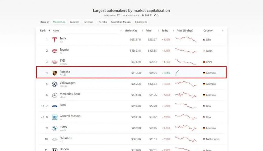
Task: Sort by the Country column header
Action: [208, 31]
